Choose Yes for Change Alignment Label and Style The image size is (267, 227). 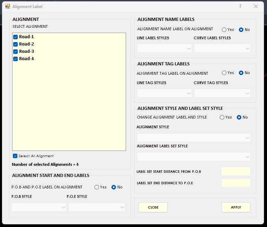pyautogui.click(x=222, y=117)
